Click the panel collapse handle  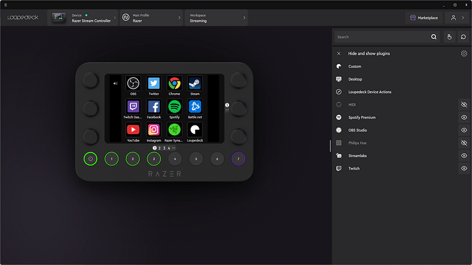coord(330,146)
